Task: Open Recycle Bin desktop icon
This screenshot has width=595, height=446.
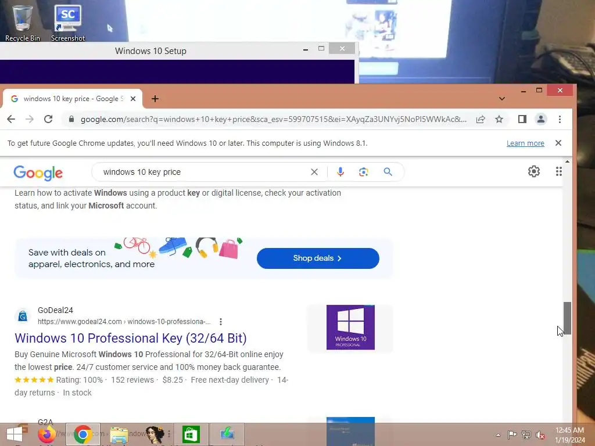Action: tap(22, 23)
